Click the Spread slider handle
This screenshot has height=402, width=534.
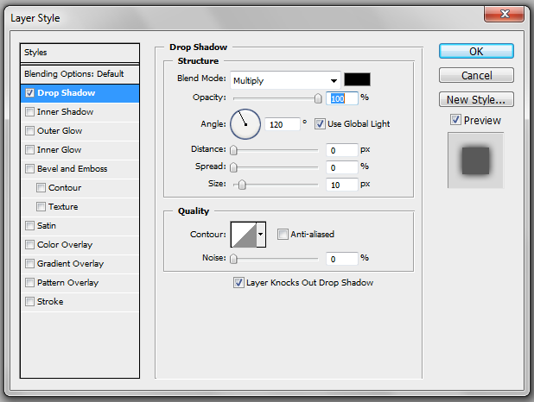point(233,167)
